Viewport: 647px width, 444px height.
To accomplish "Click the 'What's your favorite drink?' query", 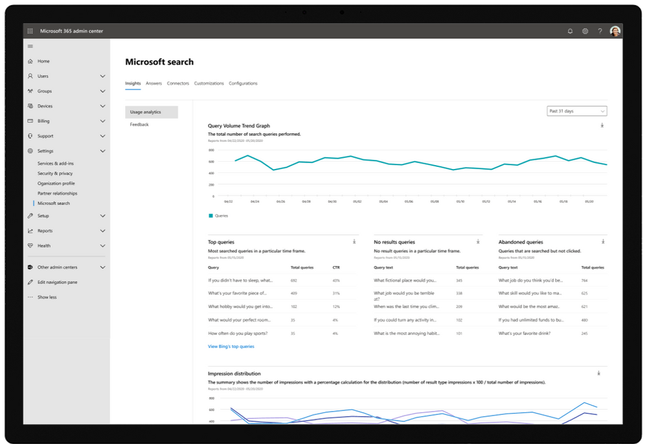I will (x=525, y=333).
